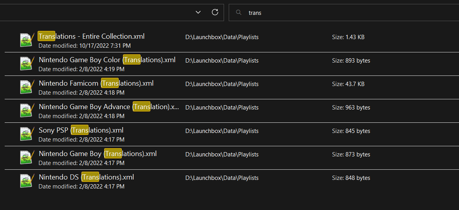Select the Nintendo DS Translations file icon
The image size is (459, 210).
point(27,180)
